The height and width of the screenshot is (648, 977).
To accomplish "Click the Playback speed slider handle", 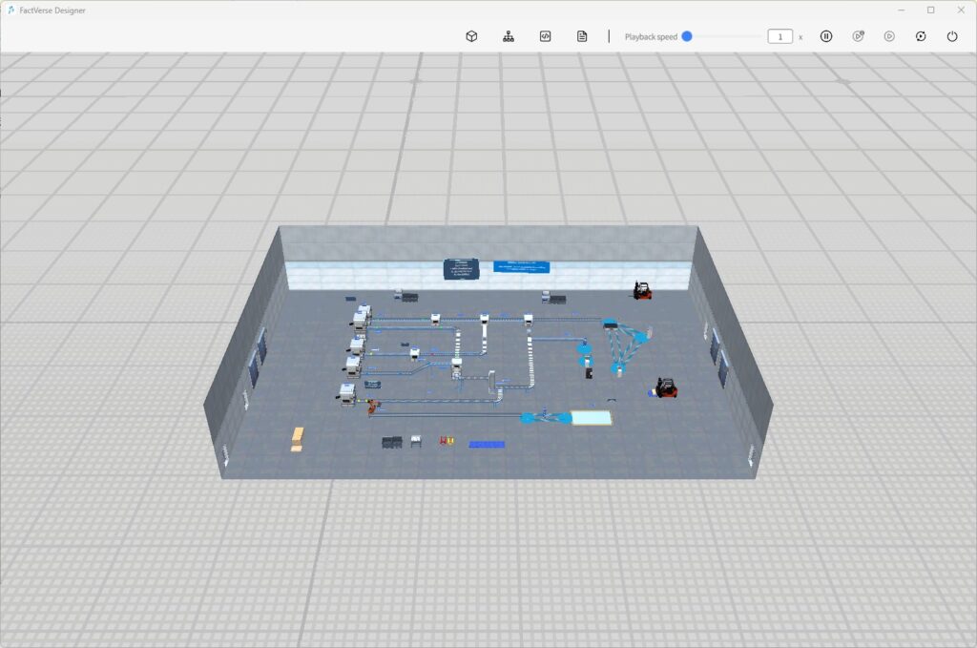I will [687, 36].
